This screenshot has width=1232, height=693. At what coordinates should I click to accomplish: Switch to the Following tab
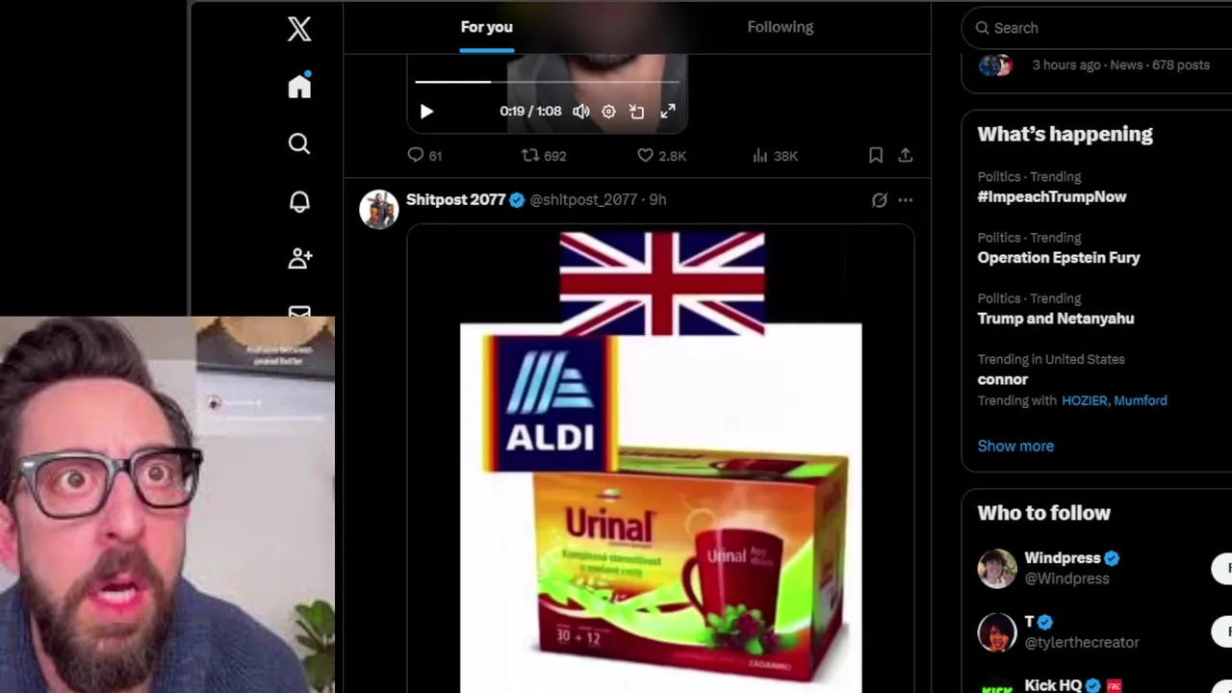(x=780, y=27)
